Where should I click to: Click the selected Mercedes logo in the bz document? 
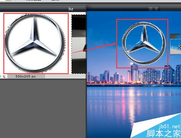pyautogui.click(x=34, y=43)
